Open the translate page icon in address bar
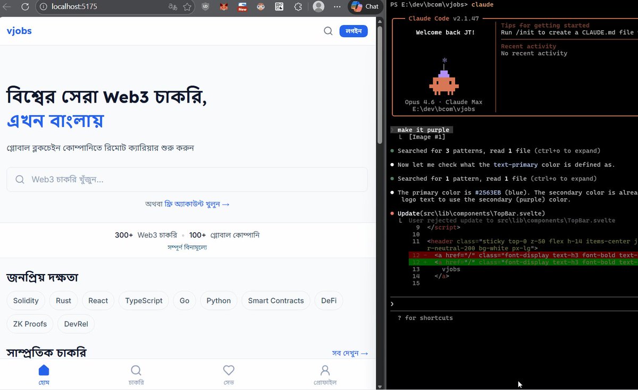The width and height of the screenshot is (638, 390). pyautogui.click(x=172, y=7)
